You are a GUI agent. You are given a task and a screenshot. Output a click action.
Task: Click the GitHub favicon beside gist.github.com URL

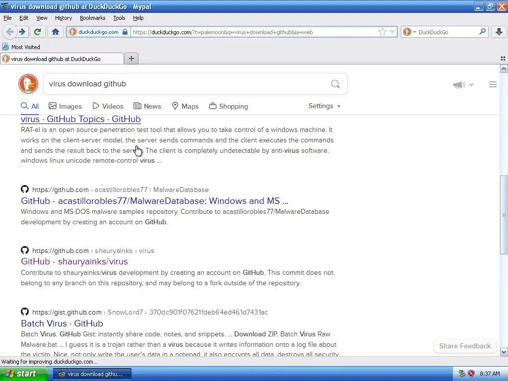click(25, 312)
